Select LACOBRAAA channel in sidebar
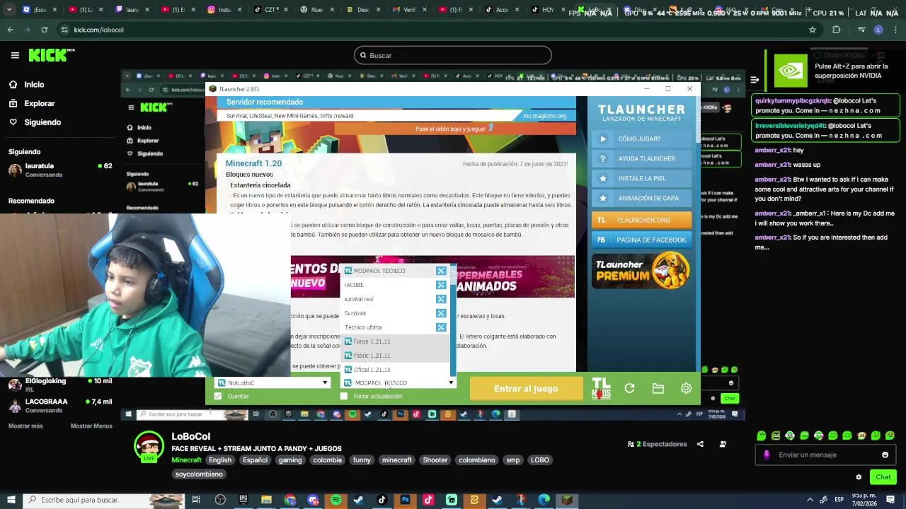The image size is (906, 509). [x=60, y=405]
